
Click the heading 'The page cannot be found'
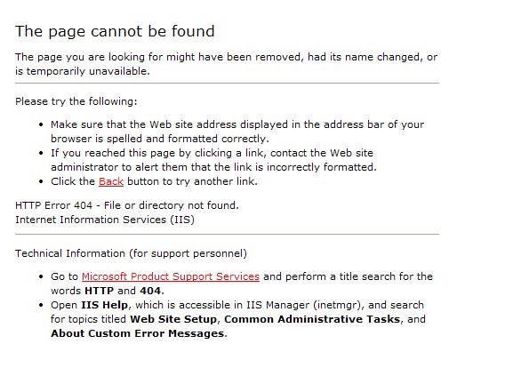point(115,32)
